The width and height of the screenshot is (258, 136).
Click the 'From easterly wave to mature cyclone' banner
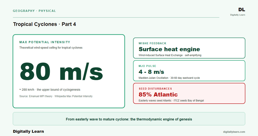(129, 119)
